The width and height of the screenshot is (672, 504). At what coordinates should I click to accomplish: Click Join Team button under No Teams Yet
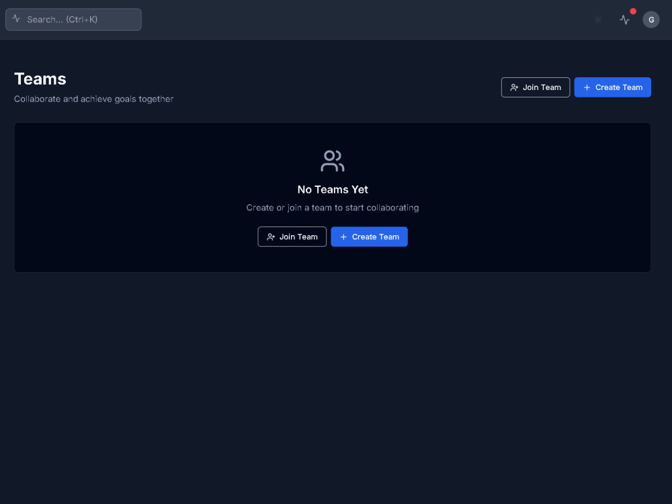pyautogui.click(x=292, y=237)
